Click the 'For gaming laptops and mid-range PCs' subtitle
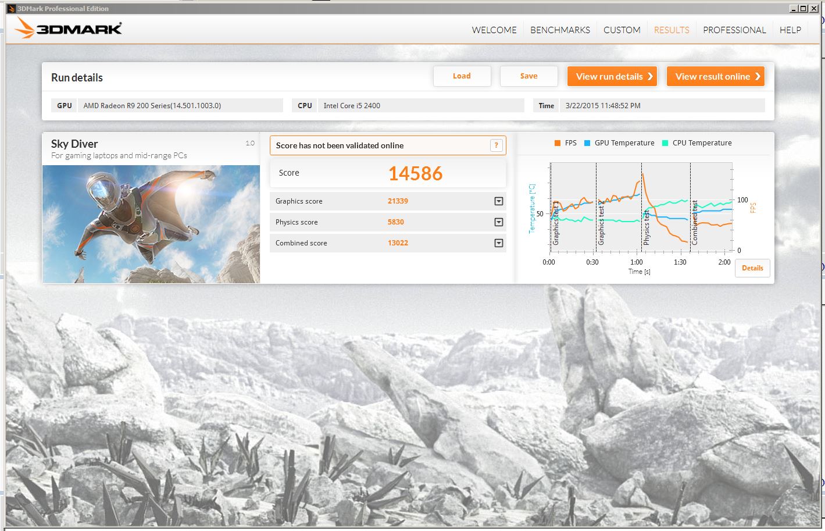This screenshot has width=825, height=531. tap(119, 156)
